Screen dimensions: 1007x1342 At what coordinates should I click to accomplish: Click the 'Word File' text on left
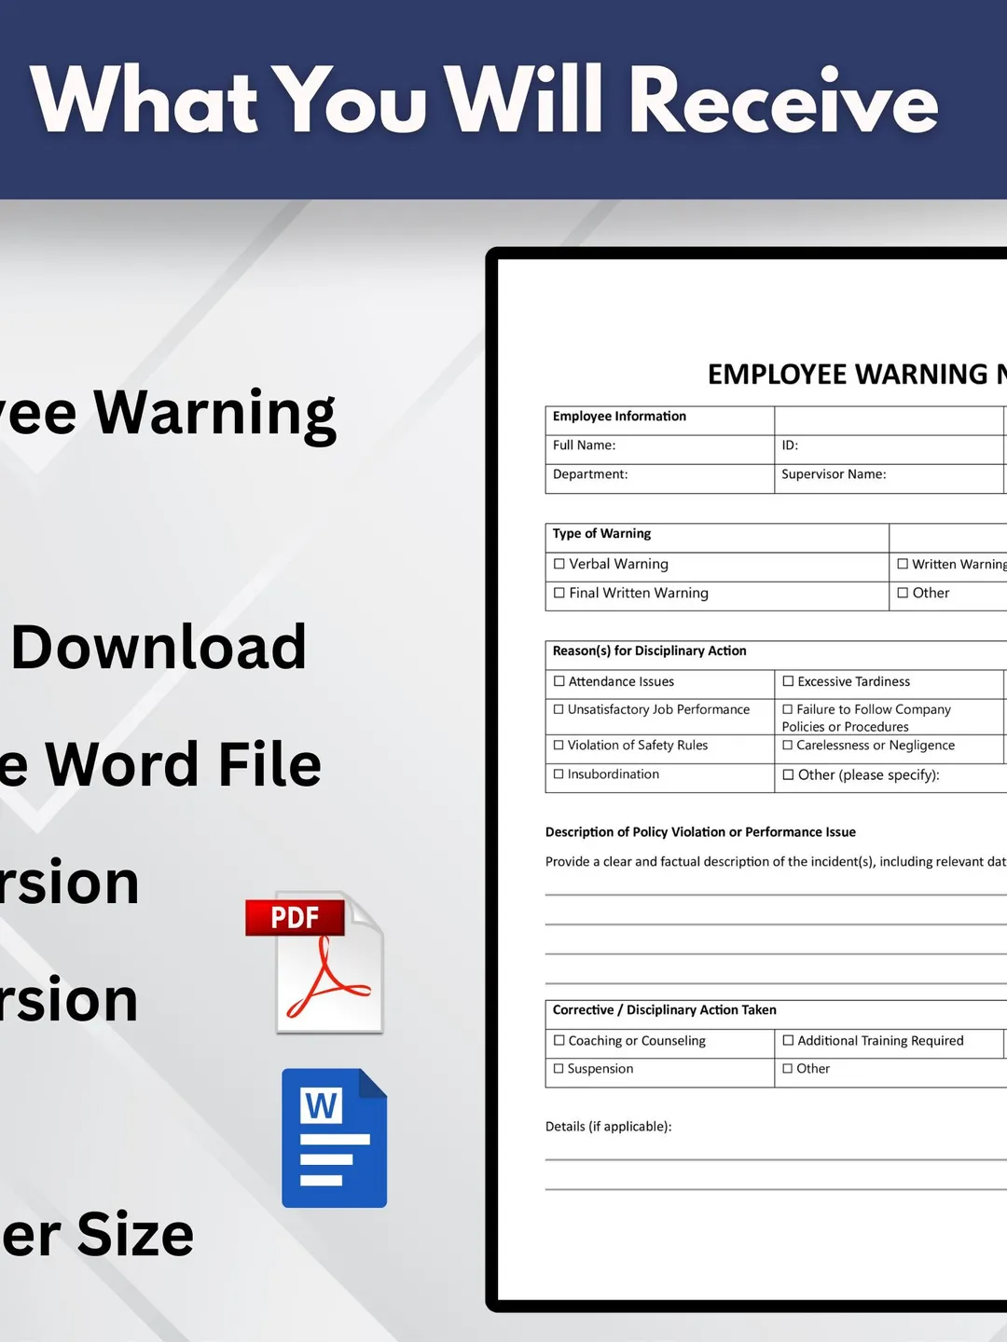(184, 764)
